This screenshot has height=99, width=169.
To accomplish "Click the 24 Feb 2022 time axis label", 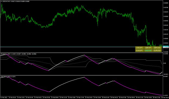I will point(4,97).
